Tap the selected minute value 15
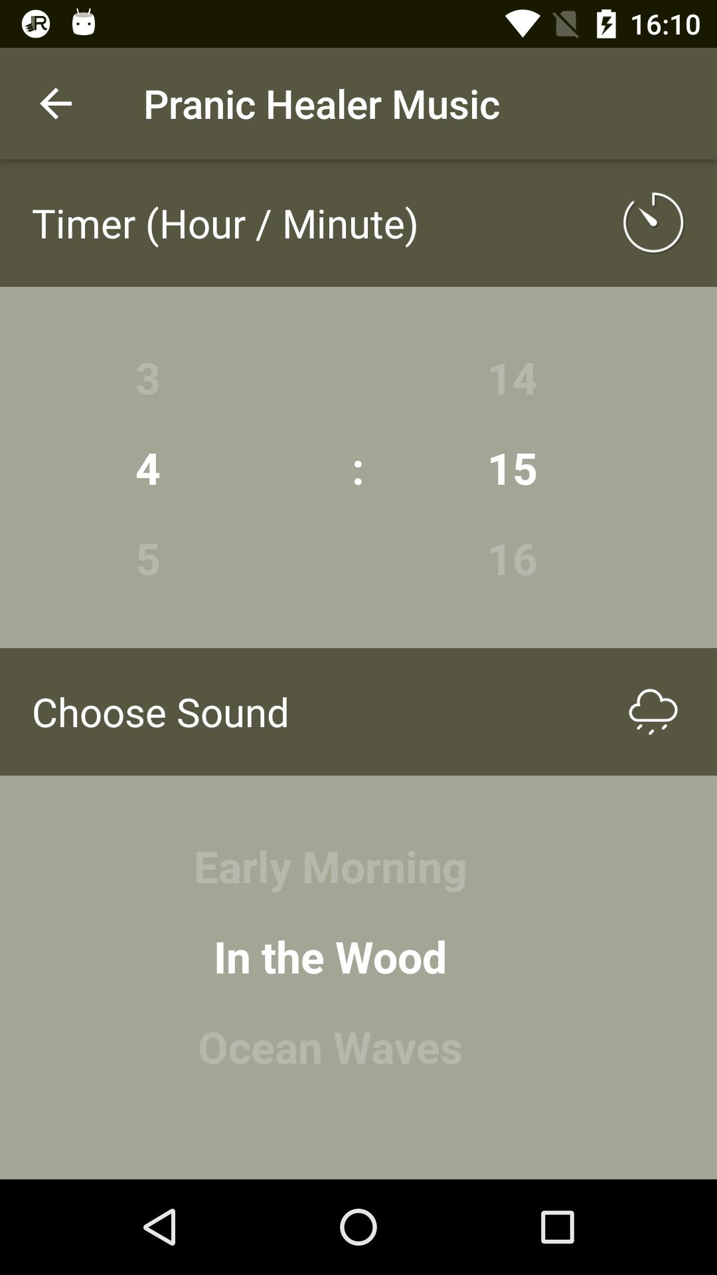Screen dimensions: 717x1275 (x=512, y=468)
